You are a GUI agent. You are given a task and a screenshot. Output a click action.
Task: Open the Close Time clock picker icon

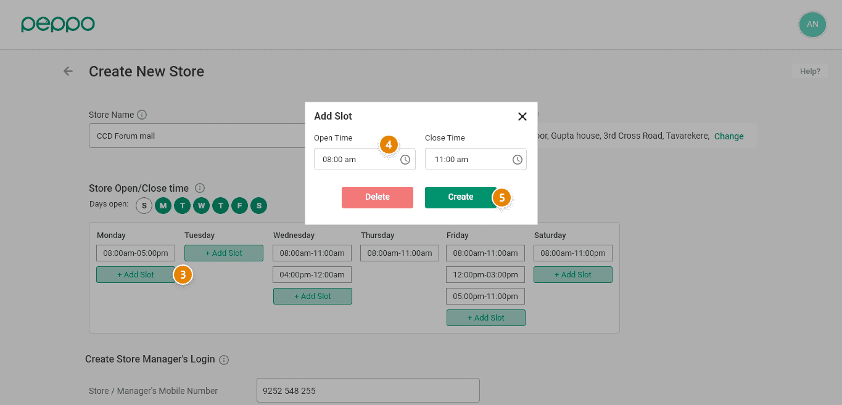518,160
